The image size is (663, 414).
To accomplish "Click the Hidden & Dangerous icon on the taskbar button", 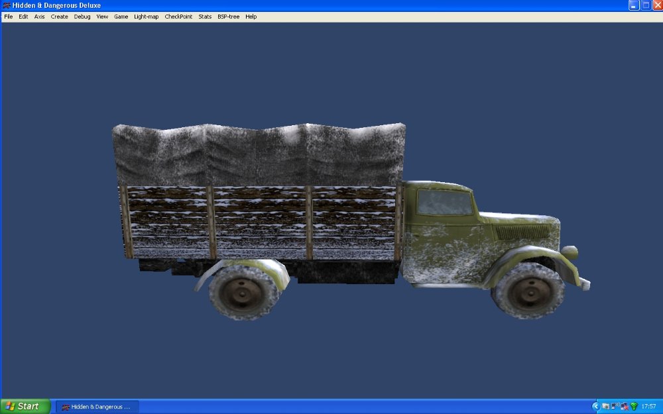I will pos(66,405).
